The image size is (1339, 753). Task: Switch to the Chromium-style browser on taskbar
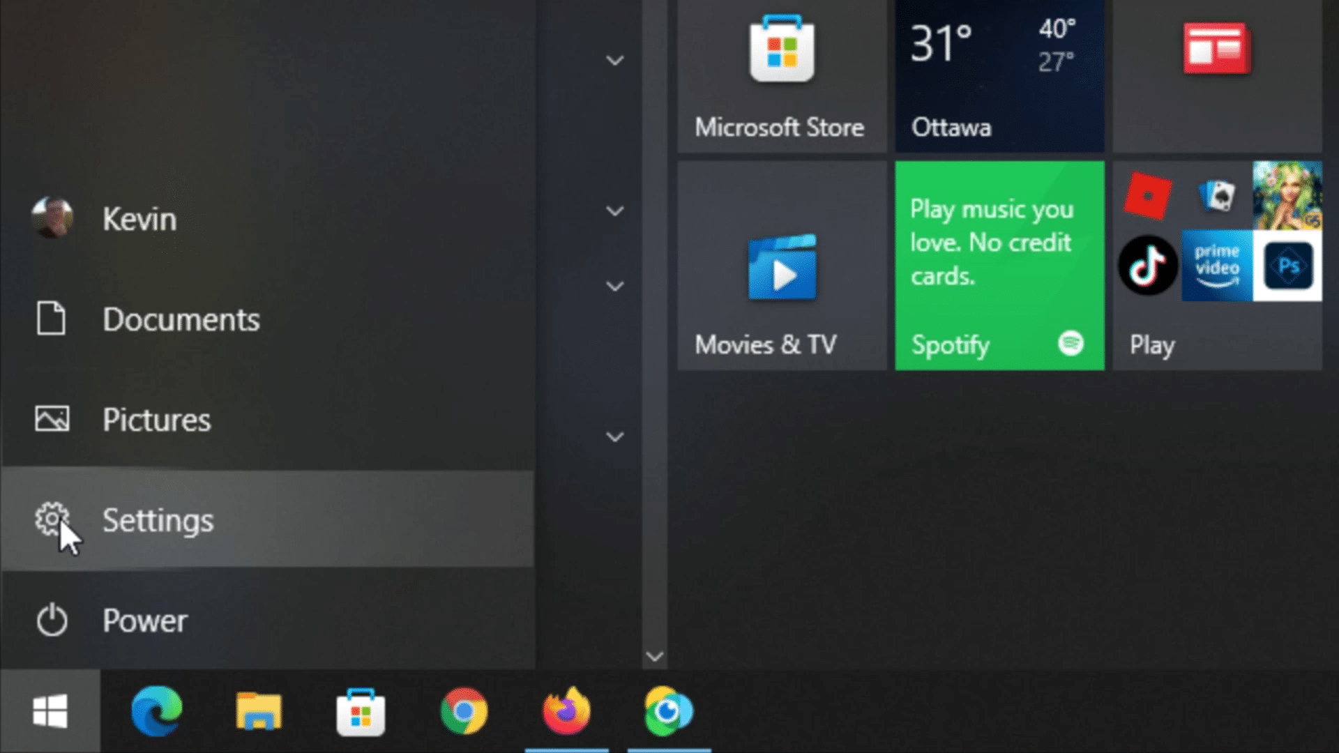click(669, 711)
